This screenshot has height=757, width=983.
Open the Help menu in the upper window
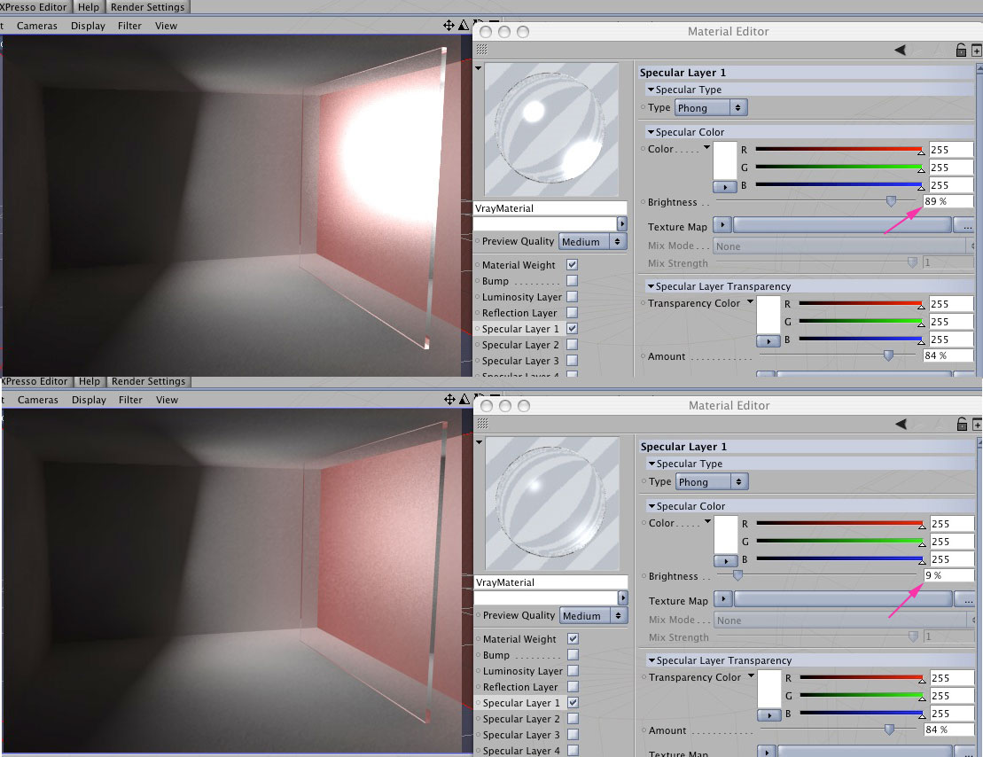[x=89, y=7]
